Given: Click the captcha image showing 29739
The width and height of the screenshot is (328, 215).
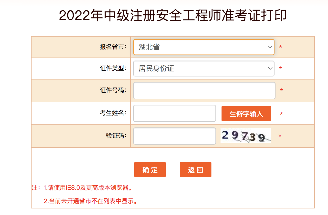Looking at the screenshot, I should click(x=245, y=136).
